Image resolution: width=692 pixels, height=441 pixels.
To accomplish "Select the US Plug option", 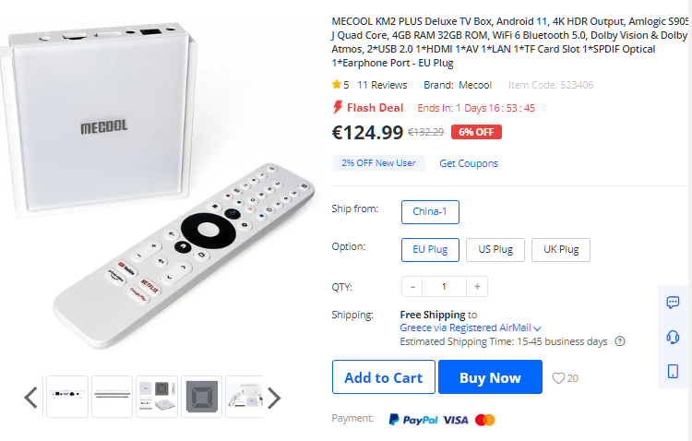I will (495, 250).
